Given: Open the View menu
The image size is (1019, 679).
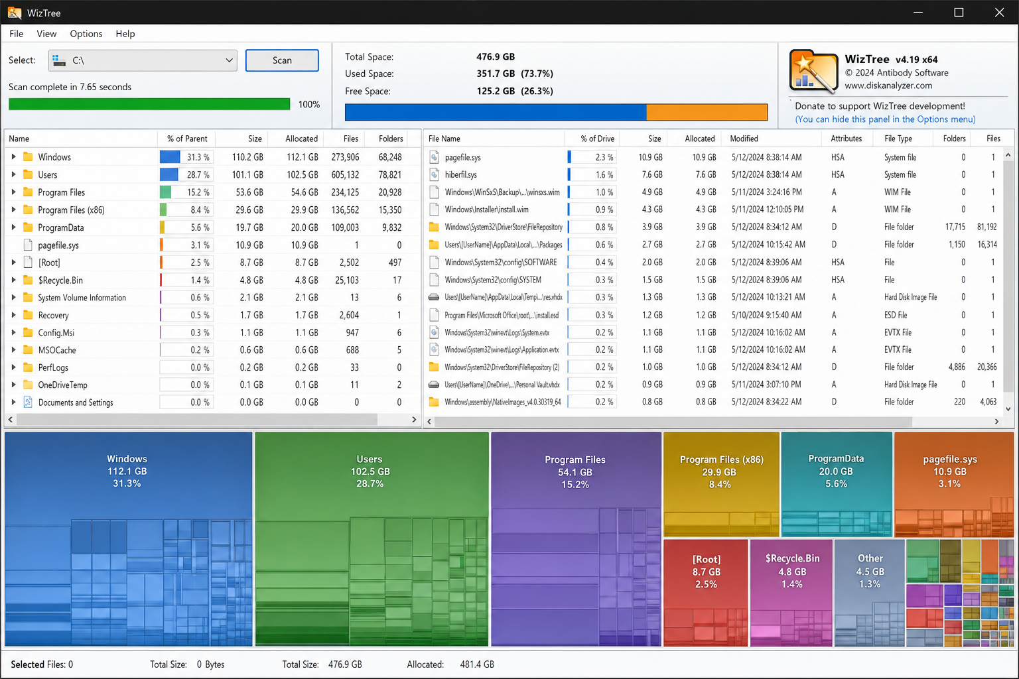Looking at the screenshot, I should 46,34.
